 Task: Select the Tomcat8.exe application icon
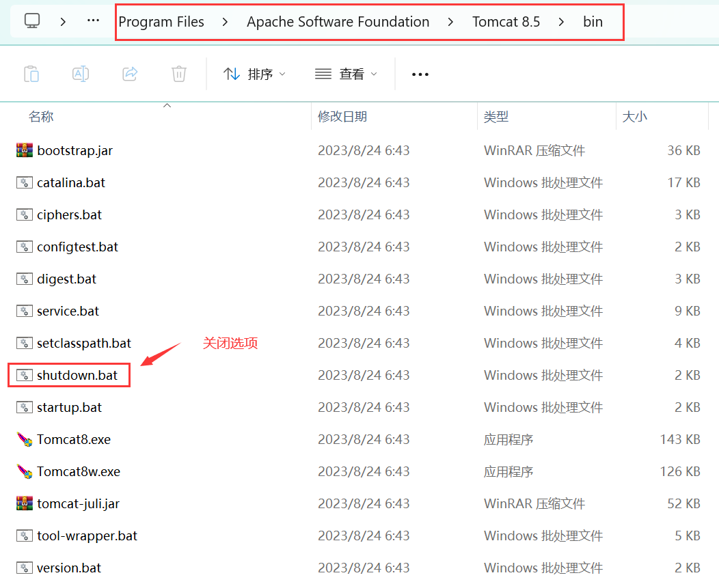(25, 439)
